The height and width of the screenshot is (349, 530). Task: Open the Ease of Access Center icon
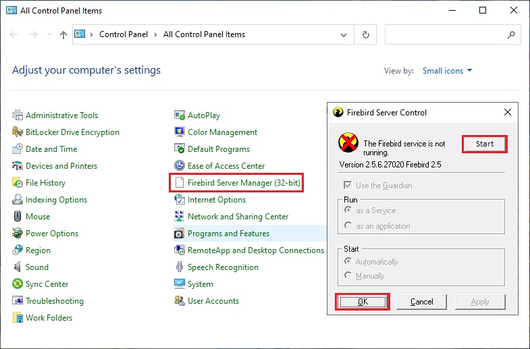click(x=180, y=165)
